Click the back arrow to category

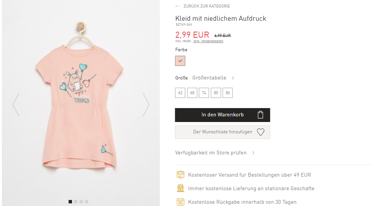pyautogui.click(x=178, y=6)
